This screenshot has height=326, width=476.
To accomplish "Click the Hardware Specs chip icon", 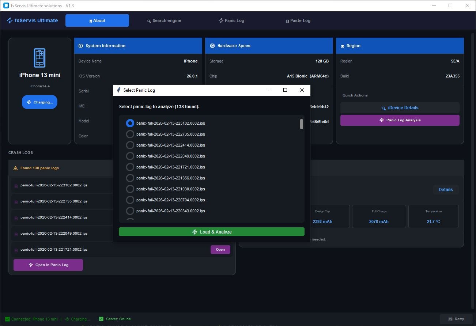I will pos(212,46).
